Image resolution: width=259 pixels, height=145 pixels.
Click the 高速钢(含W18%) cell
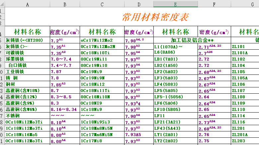click(28, 90)
